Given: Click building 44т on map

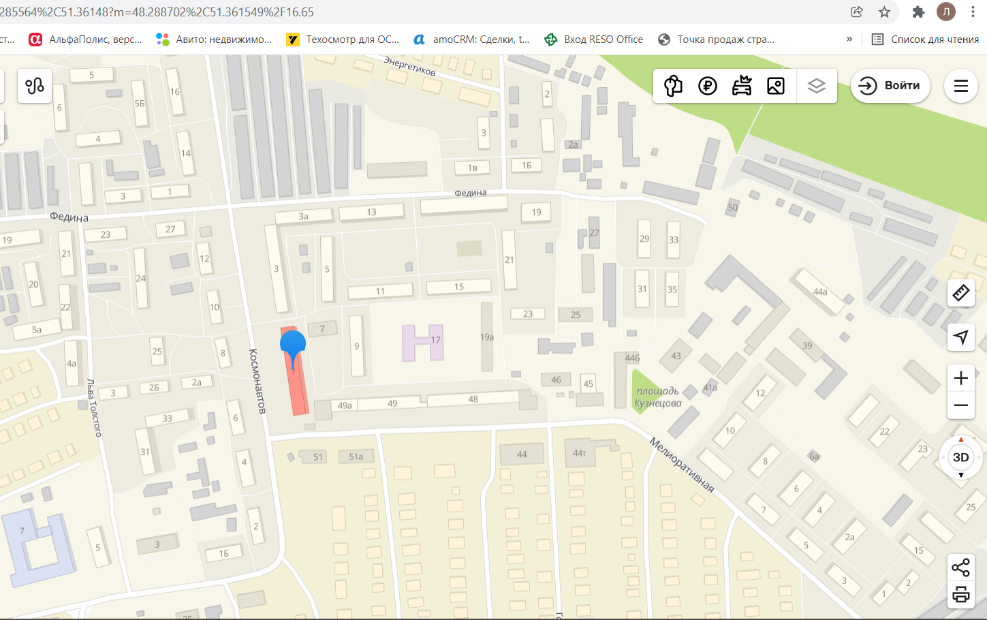Looking at the screenshot, I should click(x=580, y=452).
